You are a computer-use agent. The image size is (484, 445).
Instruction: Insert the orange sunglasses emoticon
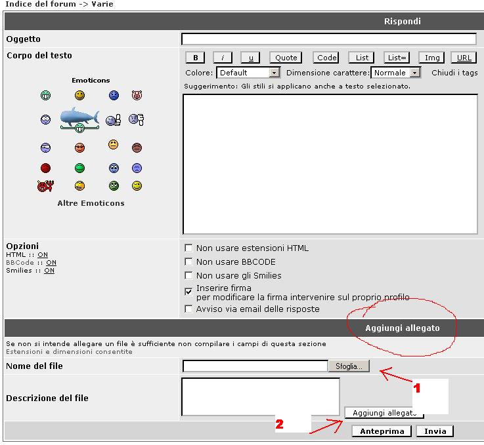(79, 147)
